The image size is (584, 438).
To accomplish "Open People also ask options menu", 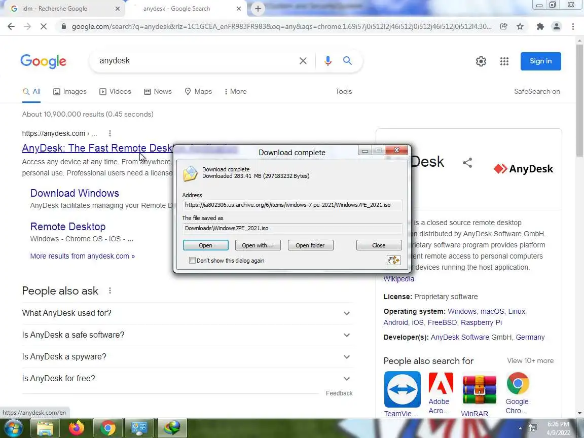I will point(110,290).
